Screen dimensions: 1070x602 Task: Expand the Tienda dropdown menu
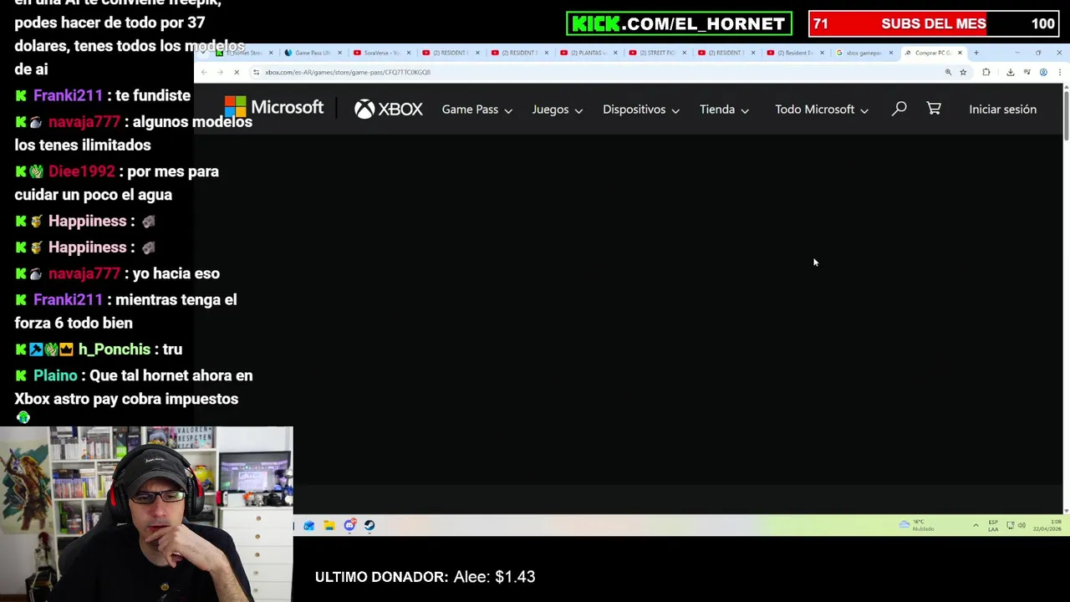point(724,110)
